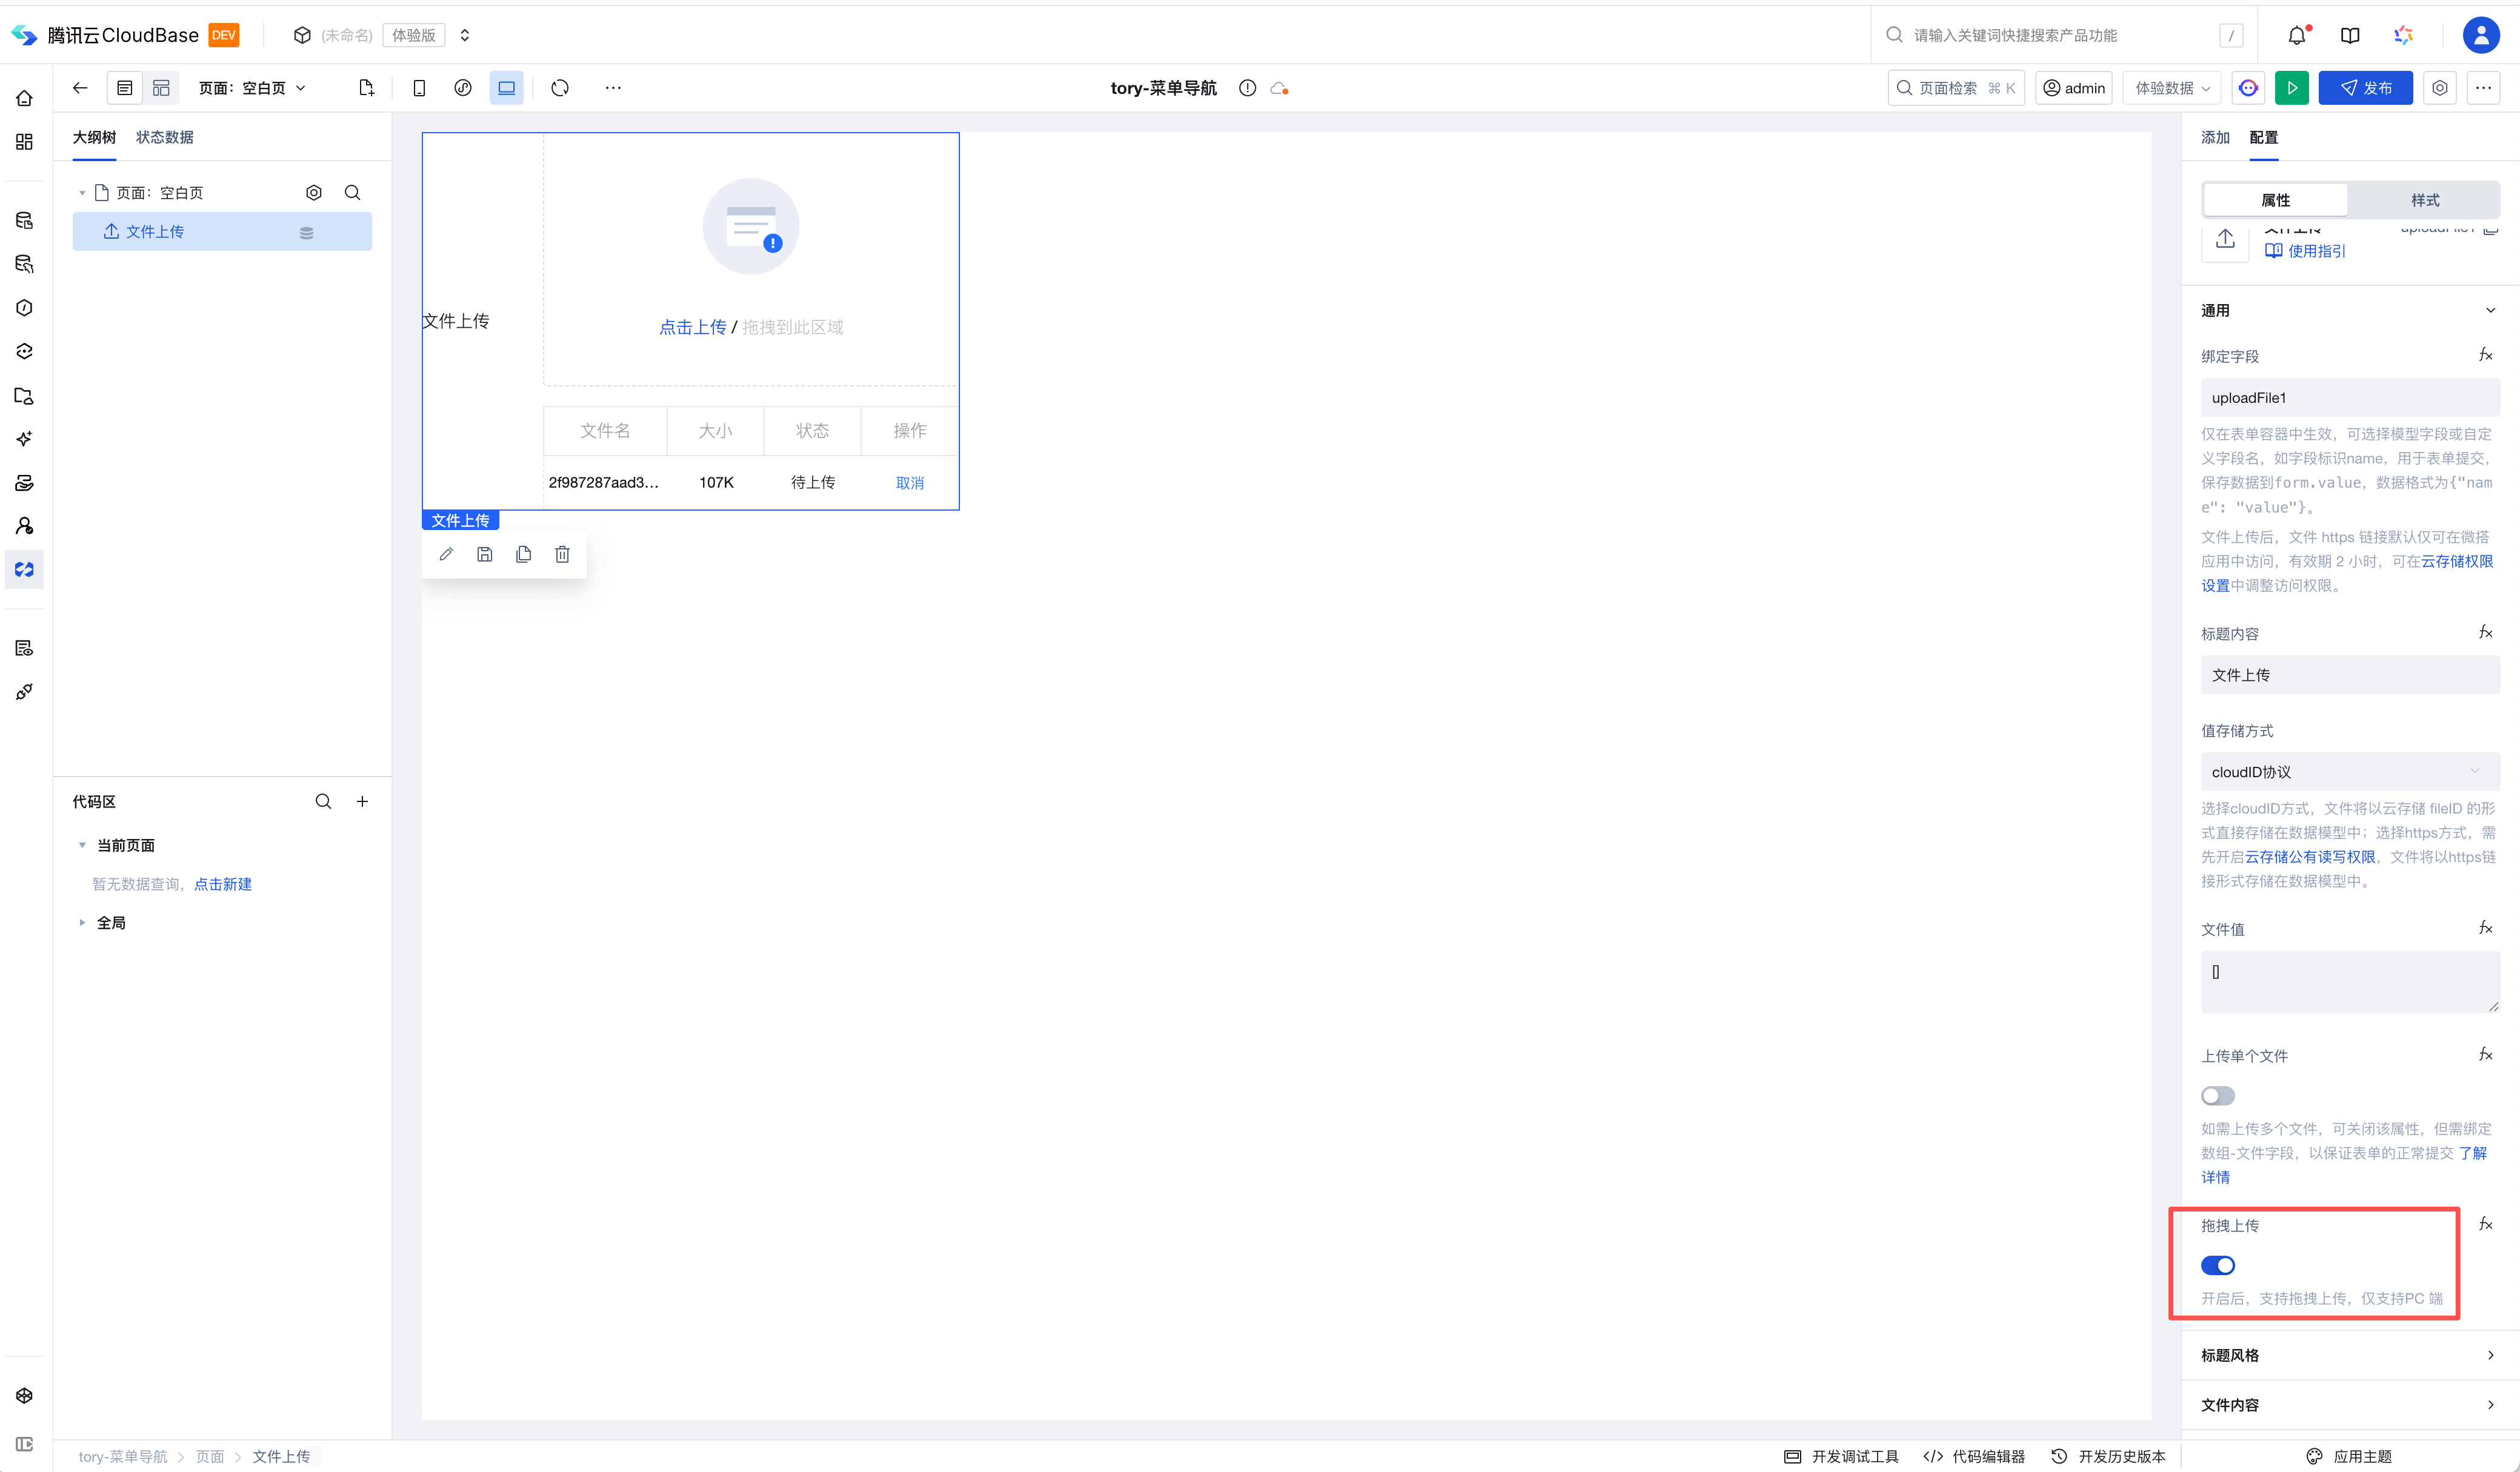This screenshot has height=1472, width=2520.
Task: Expand the Global tree node in code area
Action: point(82,923)
